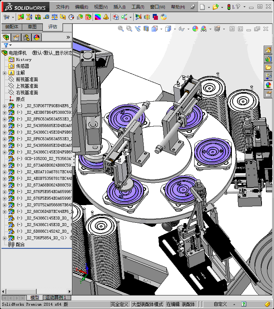274x309 pixels.
Task: Open Check Active Document dropdown arrow
Action: point(131,17)
